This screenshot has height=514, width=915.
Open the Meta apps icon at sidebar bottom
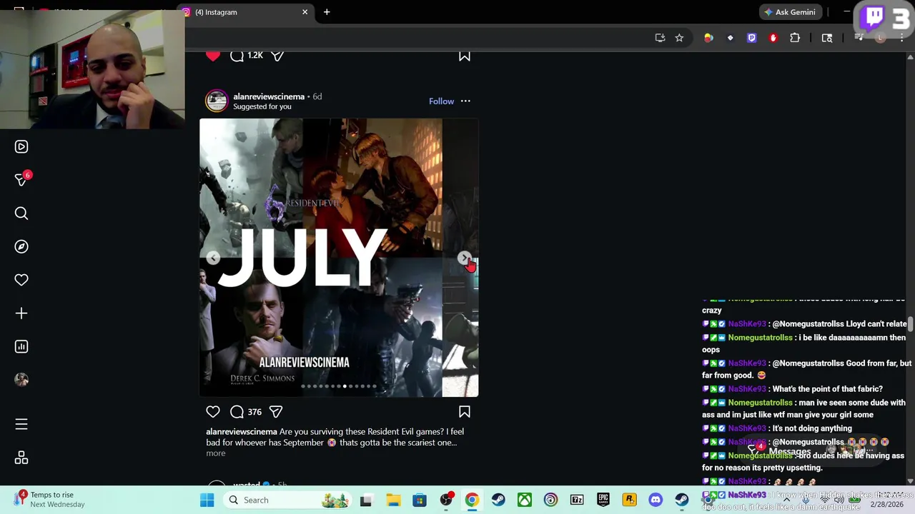click(21, 458)
